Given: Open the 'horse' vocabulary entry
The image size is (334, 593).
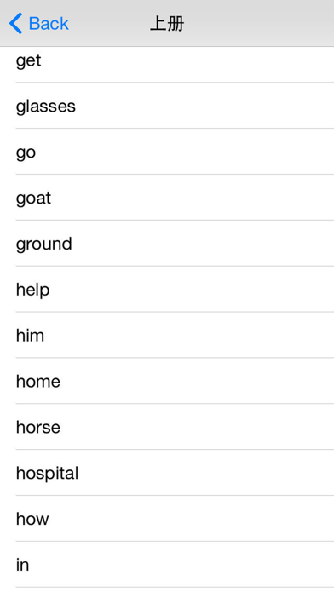Looking at the screenshot, I should pos(167,427).
